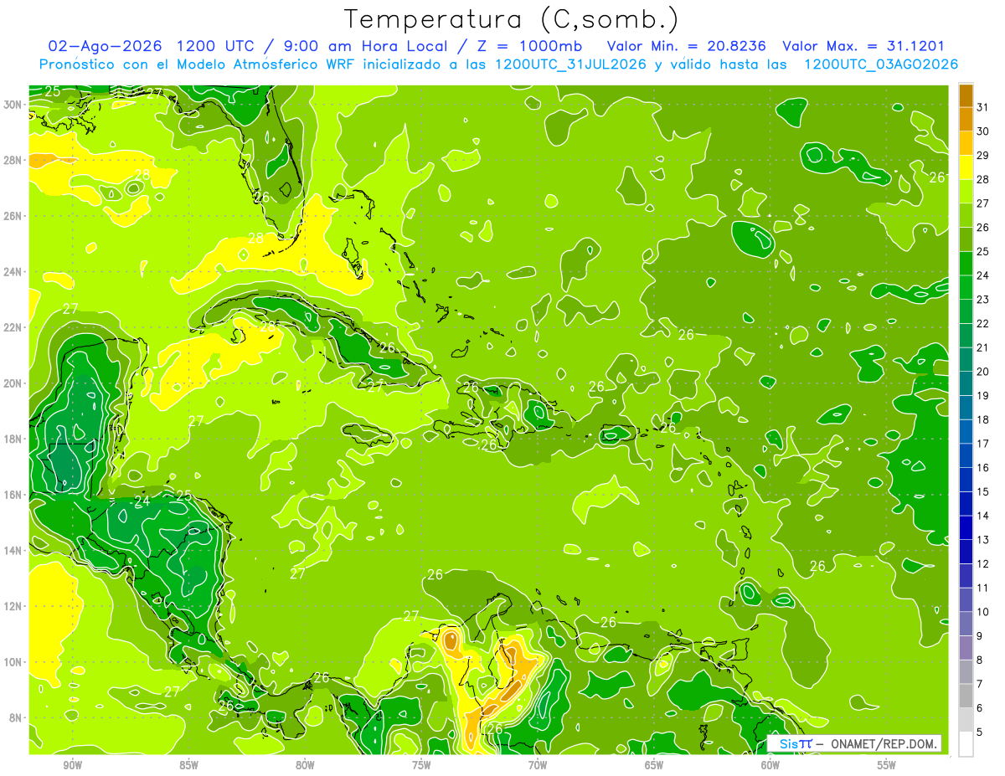
Task: Click the "24" contour label over Central America
Action: tap(142, 501)
